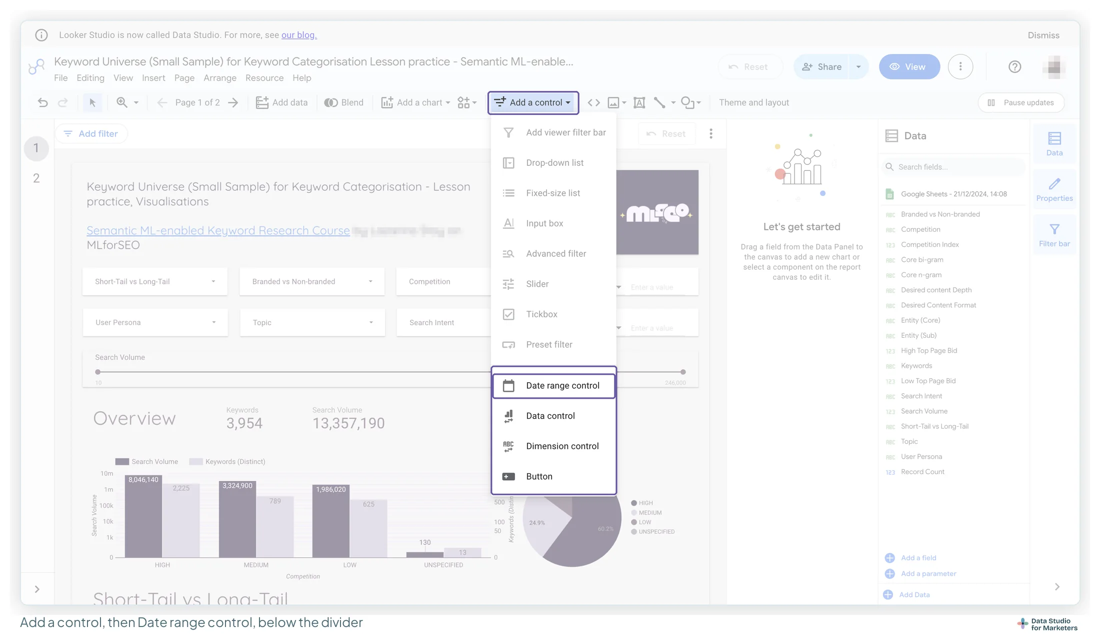The width and height of the screenshot is (1100, 642).
Task: Open the Properties side panel
Action: click(x=1054, y=190)
